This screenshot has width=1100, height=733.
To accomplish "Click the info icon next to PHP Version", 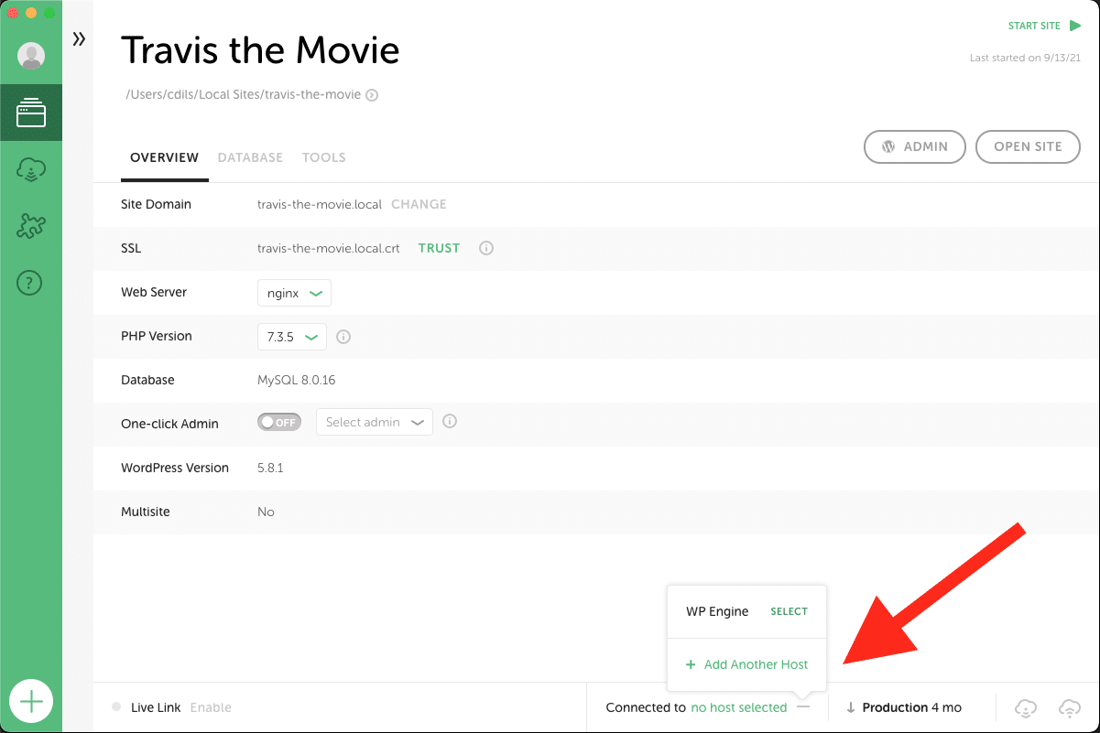I will 343,336.
